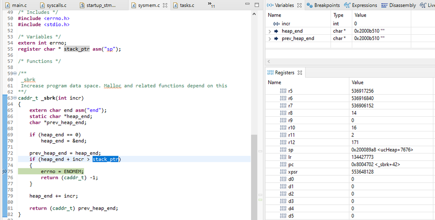Click the heap_end += incr line
The image size is (435, 220).
54,196
